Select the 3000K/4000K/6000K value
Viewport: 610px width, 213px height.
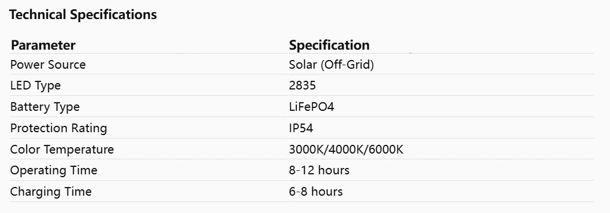[346, 150]
